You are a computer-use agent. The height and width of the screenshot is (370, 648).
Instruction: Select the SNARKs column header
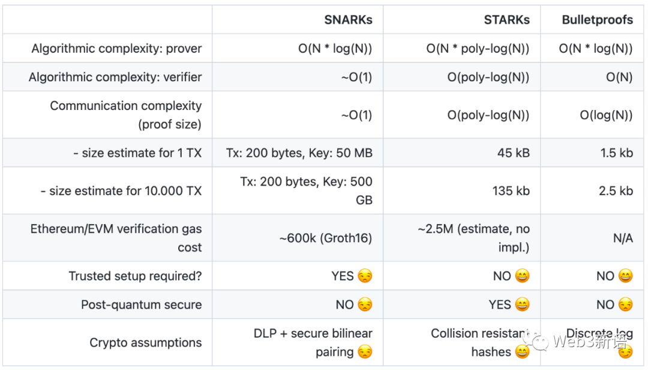(x=348, y=20)
